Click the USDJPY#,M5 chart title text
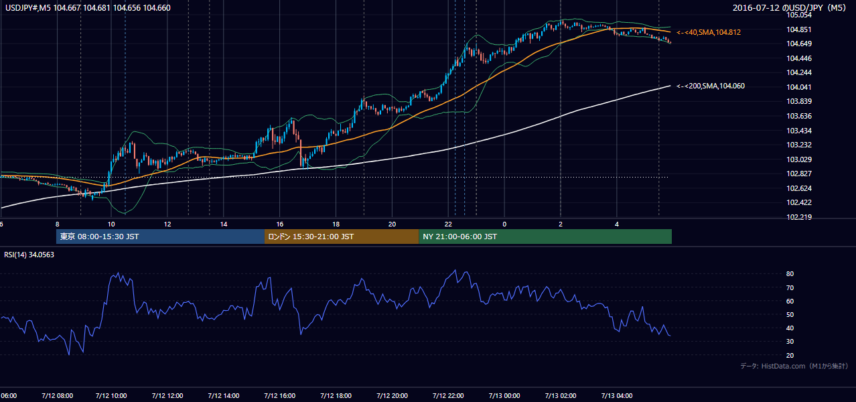This screenshot has height=402, width=856. (86, 8)
